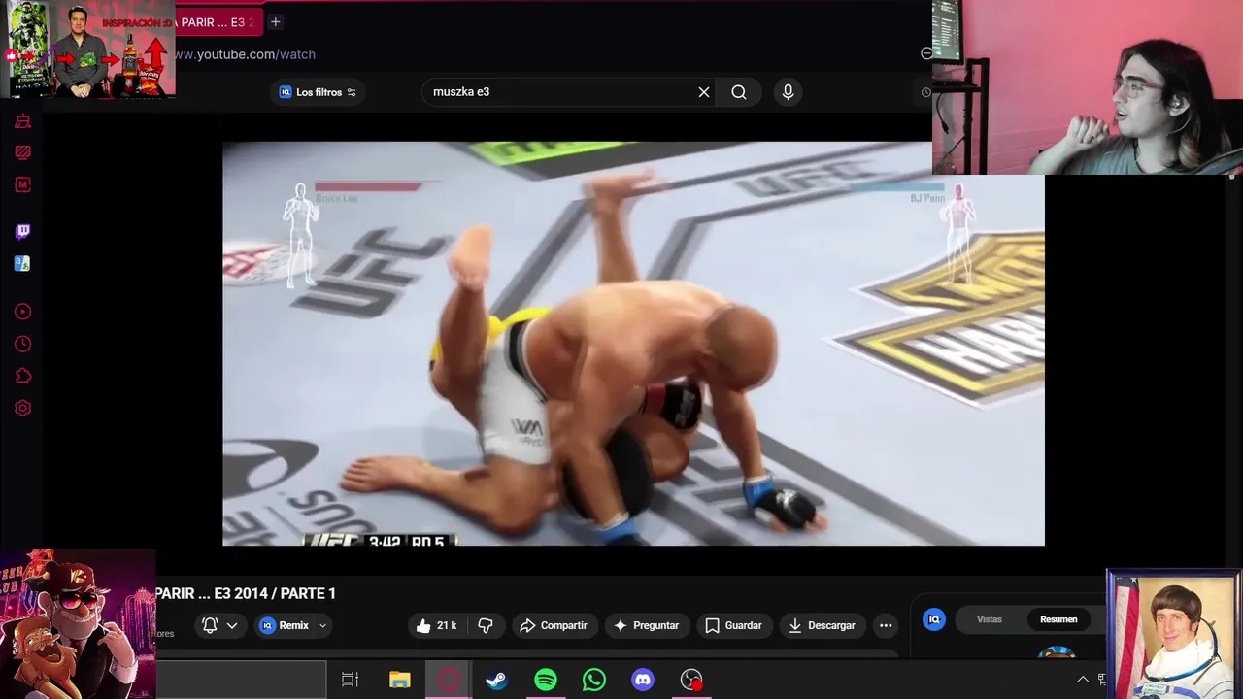This screenshot has width=1243, height=699.
Task: Open a new browser tab with plus
Action: coord(275,21)
